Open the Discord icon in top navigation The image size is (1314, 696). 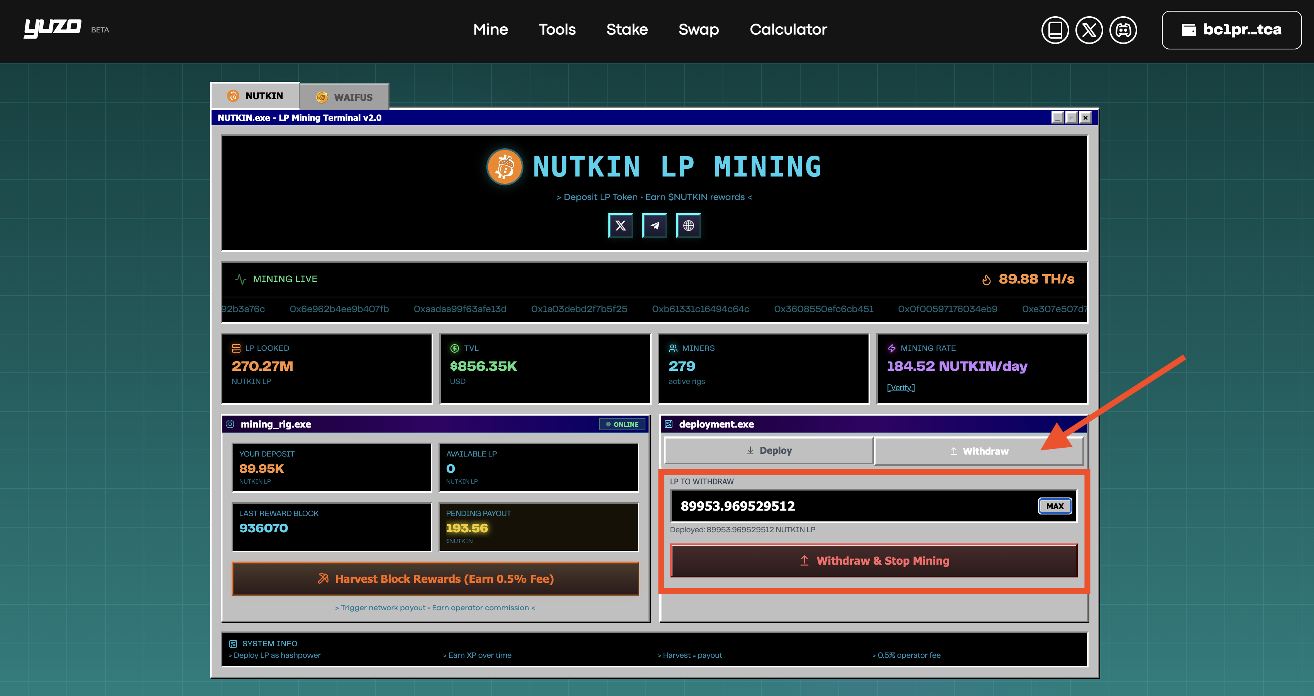pos(1123,30)
